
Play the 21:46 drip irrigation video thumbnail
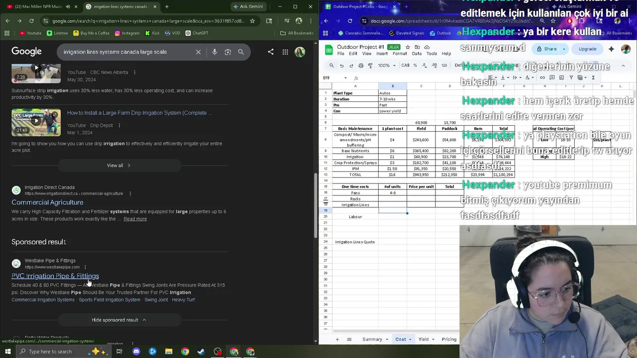(x=36, y=122)
